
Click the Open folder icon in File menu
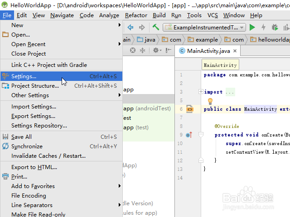pos(5,34)
